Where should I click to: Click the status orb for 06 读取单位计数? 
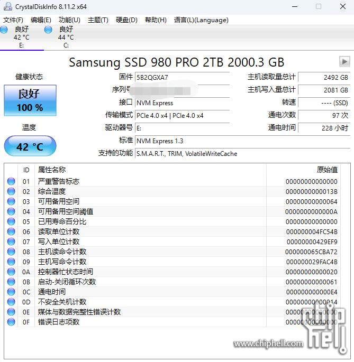[11, 231]
